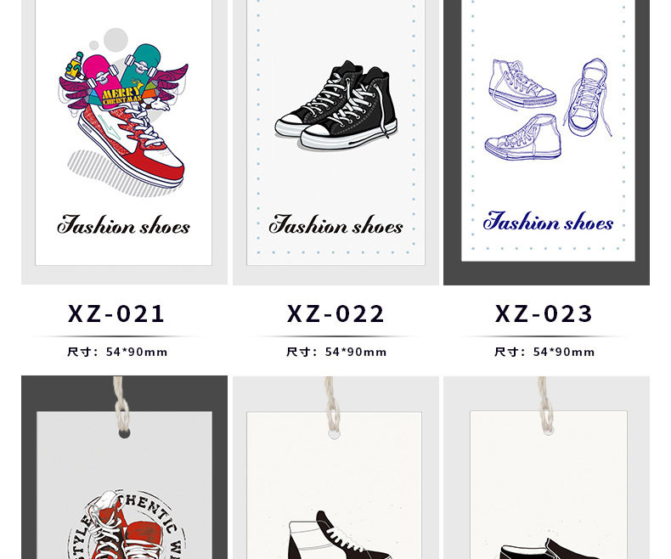671x559 pixels.
Task: Click 'Fashion shoes' script on dotted-border middle tag
Action: (336, 224)
